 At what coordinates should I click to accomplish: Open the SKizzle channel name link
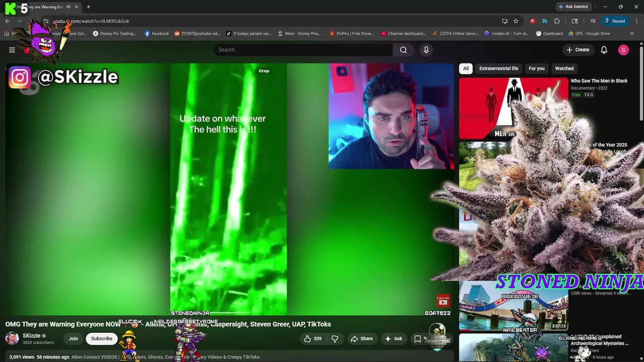31,336
